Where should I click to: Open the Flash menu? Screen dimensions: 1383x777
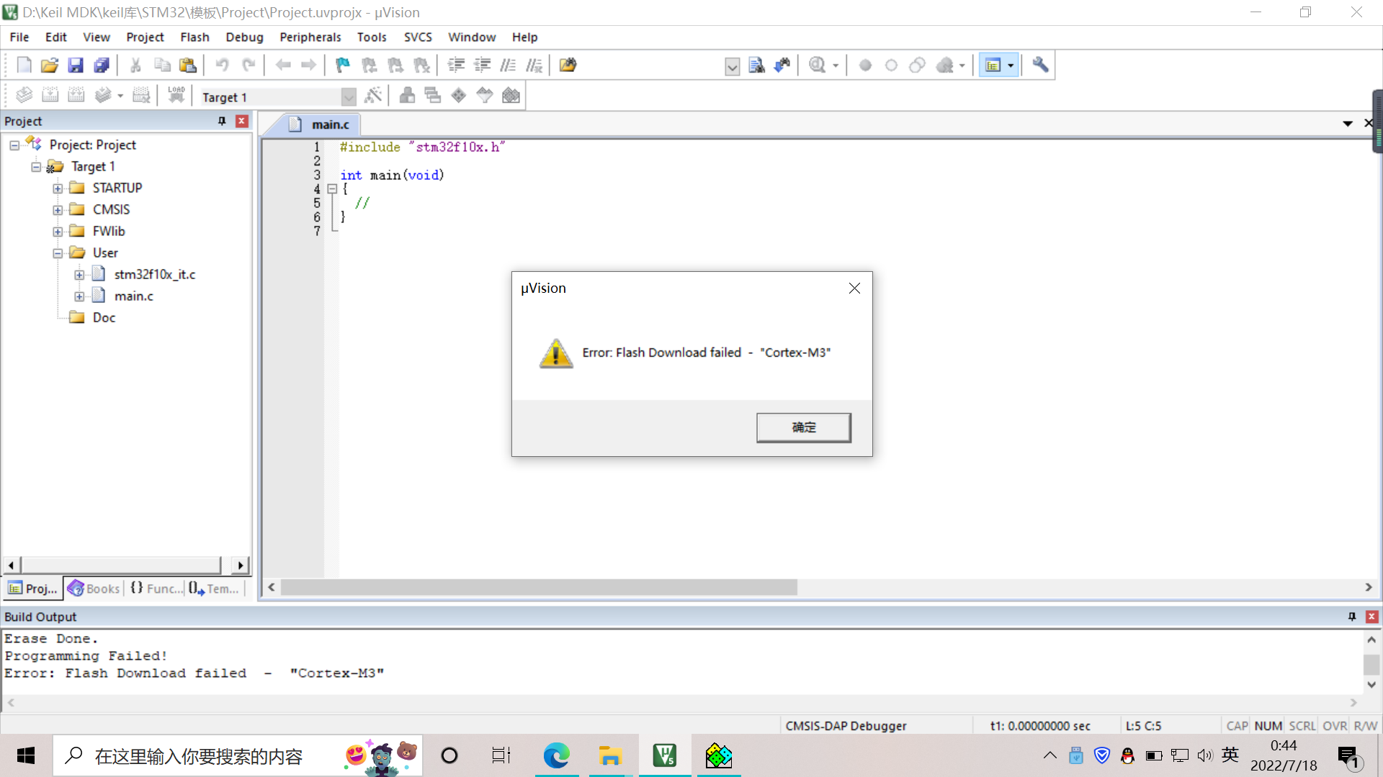[x=194, y=37]
